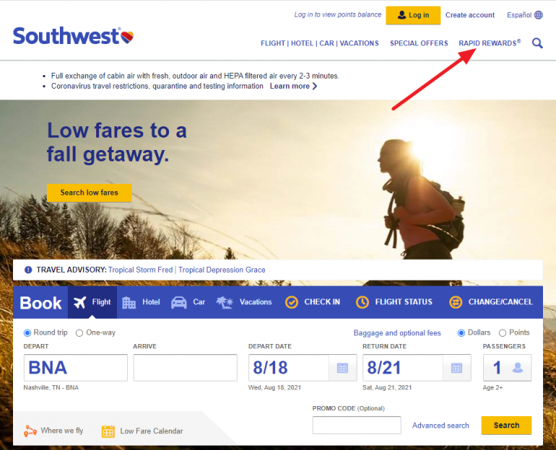The image size is (556, 450).
Task: Expand the Rapid Rewards menu
Action: 490,43
